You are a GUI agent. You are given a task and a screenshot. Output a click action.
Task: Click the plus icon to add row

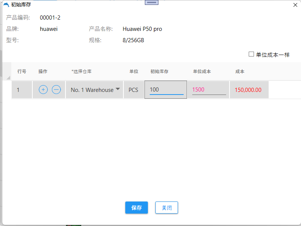click(x=43, y=90)
